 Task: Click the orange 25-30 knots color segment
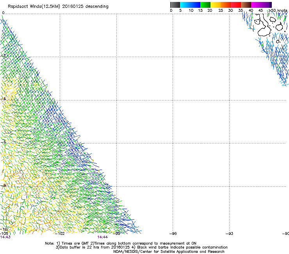226,5
